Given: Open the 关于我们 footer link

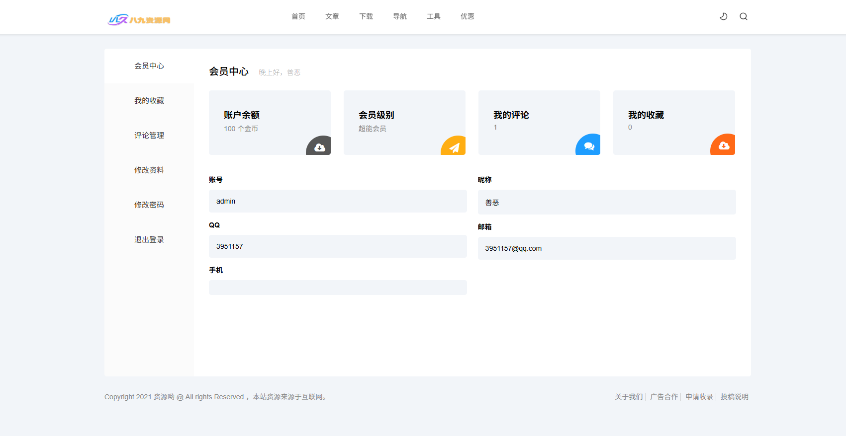Looking at the screenshot, I should pyautogui.click(x=629, y=397).
